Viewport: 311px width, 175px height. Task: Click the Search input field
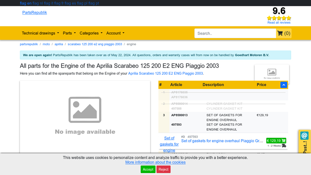click(x=235, y=33)
